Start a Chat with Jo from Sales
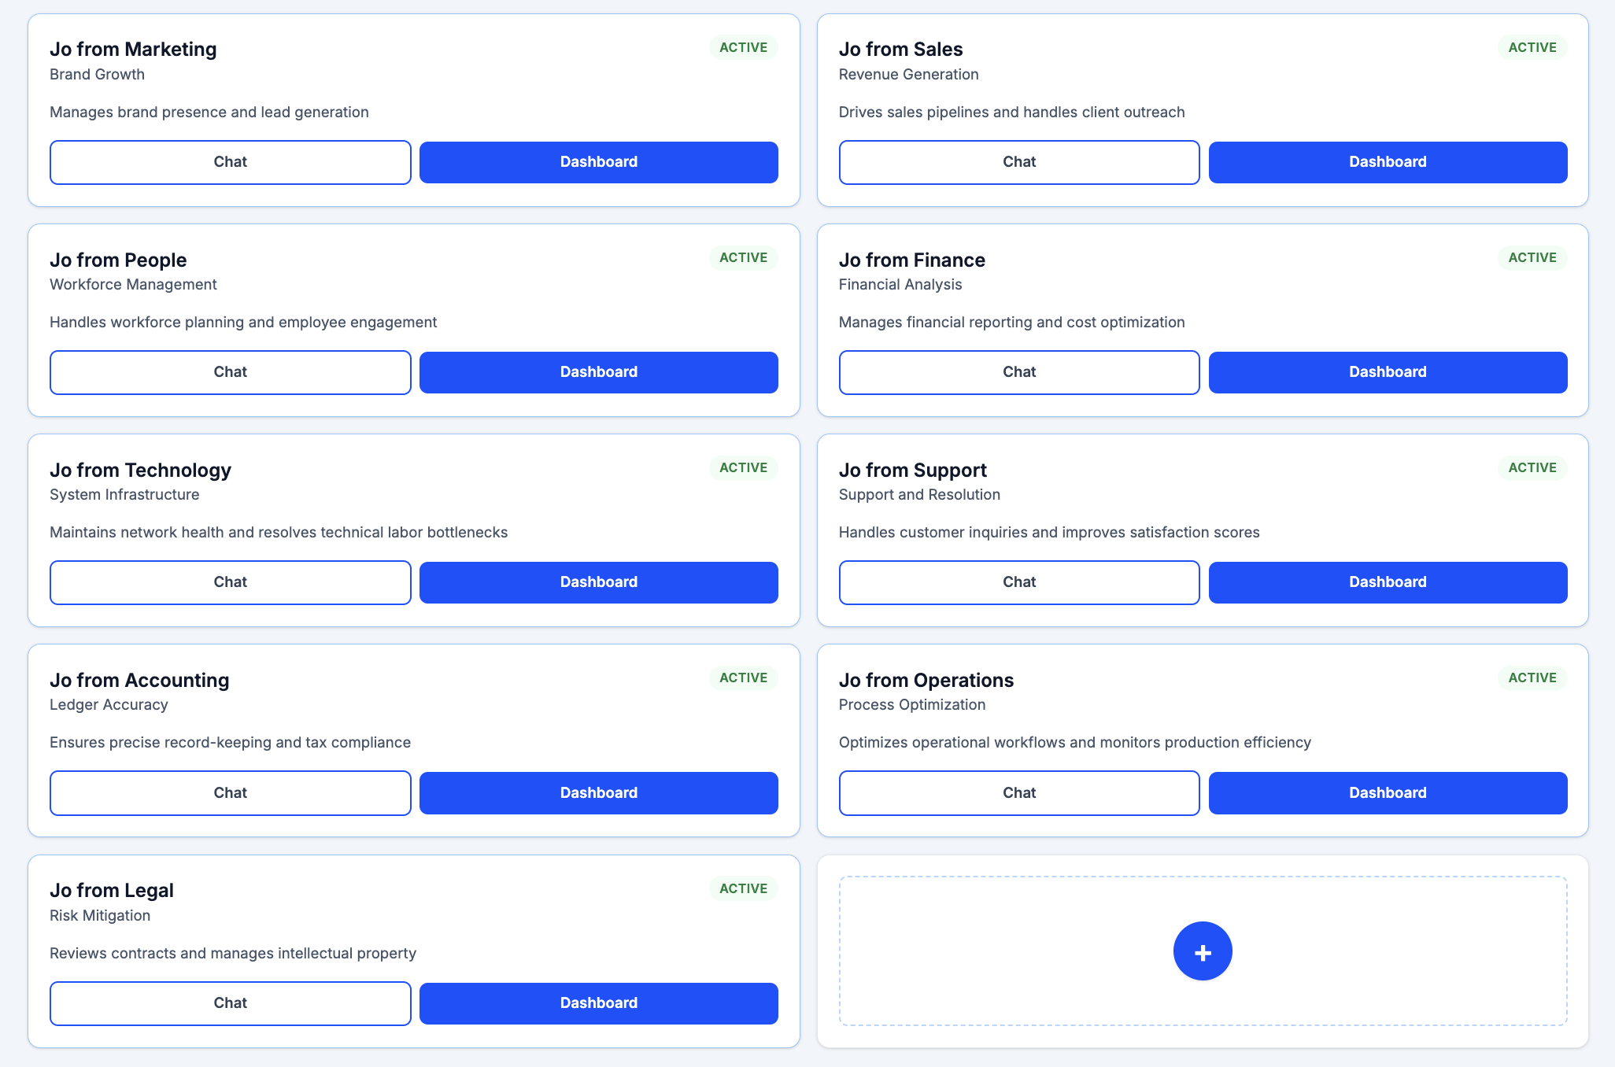This screenshot has height=1067, width=1615. click(1019, 162)
